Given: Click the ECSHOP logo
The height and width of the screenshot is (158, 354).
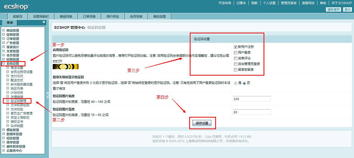Looking at the screenshot, I should (16, 7).
